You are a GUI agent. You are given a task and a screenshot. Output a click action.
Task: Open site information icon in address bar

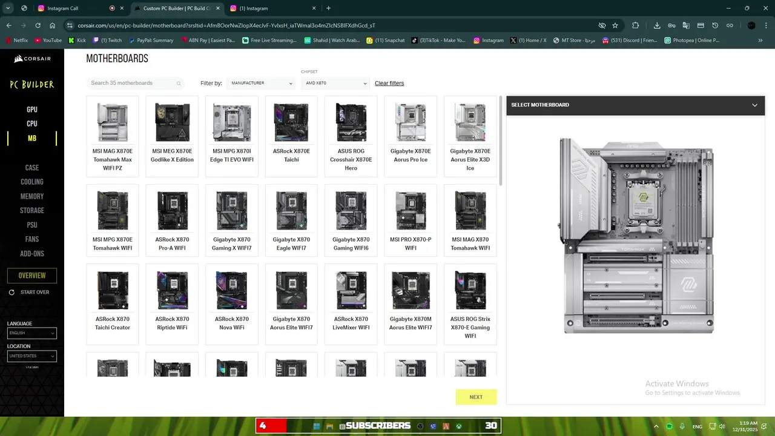(70, 25)
